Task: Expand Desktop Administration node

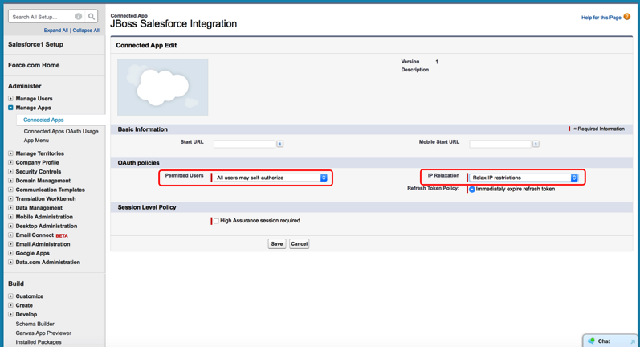Action: (10, 226)
